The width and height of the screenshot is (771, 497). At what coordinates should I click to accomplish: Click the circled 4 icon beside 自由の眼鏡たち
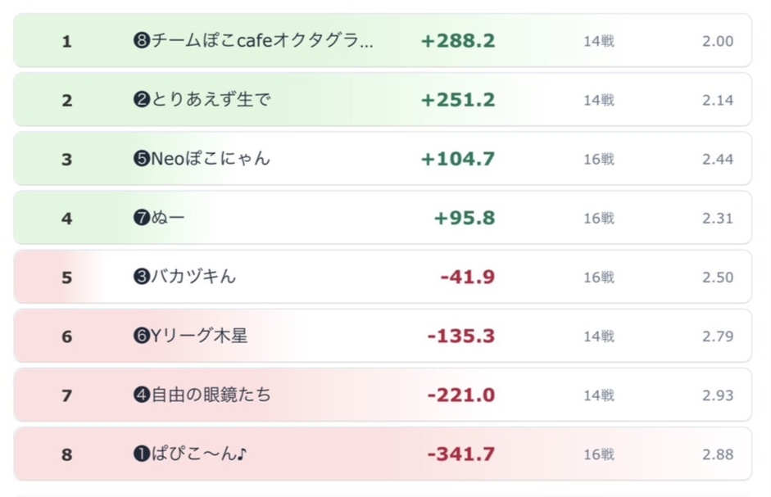click(x=140, y=395)
